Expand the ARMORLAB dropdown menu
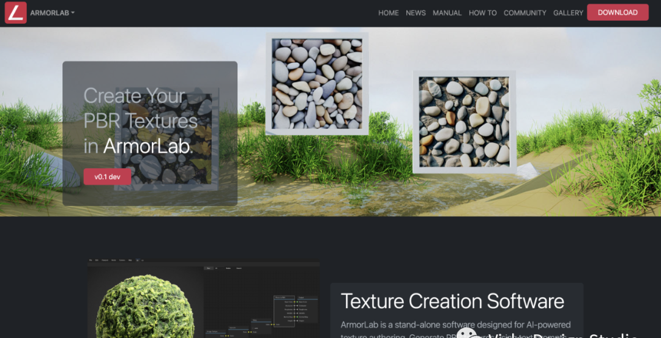The image size is (661, 338). click(52, 13)
